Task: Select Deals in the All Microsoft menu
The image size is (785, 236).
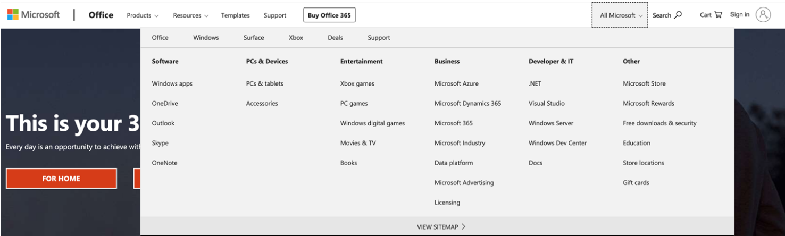Action: [335, 38]
